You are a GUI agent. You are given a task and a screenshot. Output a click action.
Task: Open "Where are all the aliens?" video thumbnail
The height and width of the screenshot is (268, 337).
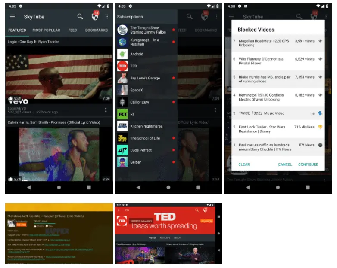[190, 255]
